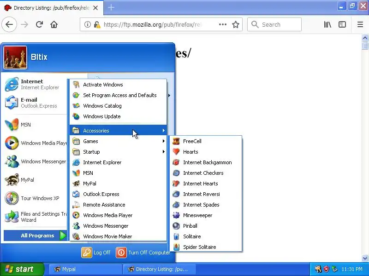This screenshot has height=276, width=369.
Task: Go to browser home page
Action: [x=54, y=24]
